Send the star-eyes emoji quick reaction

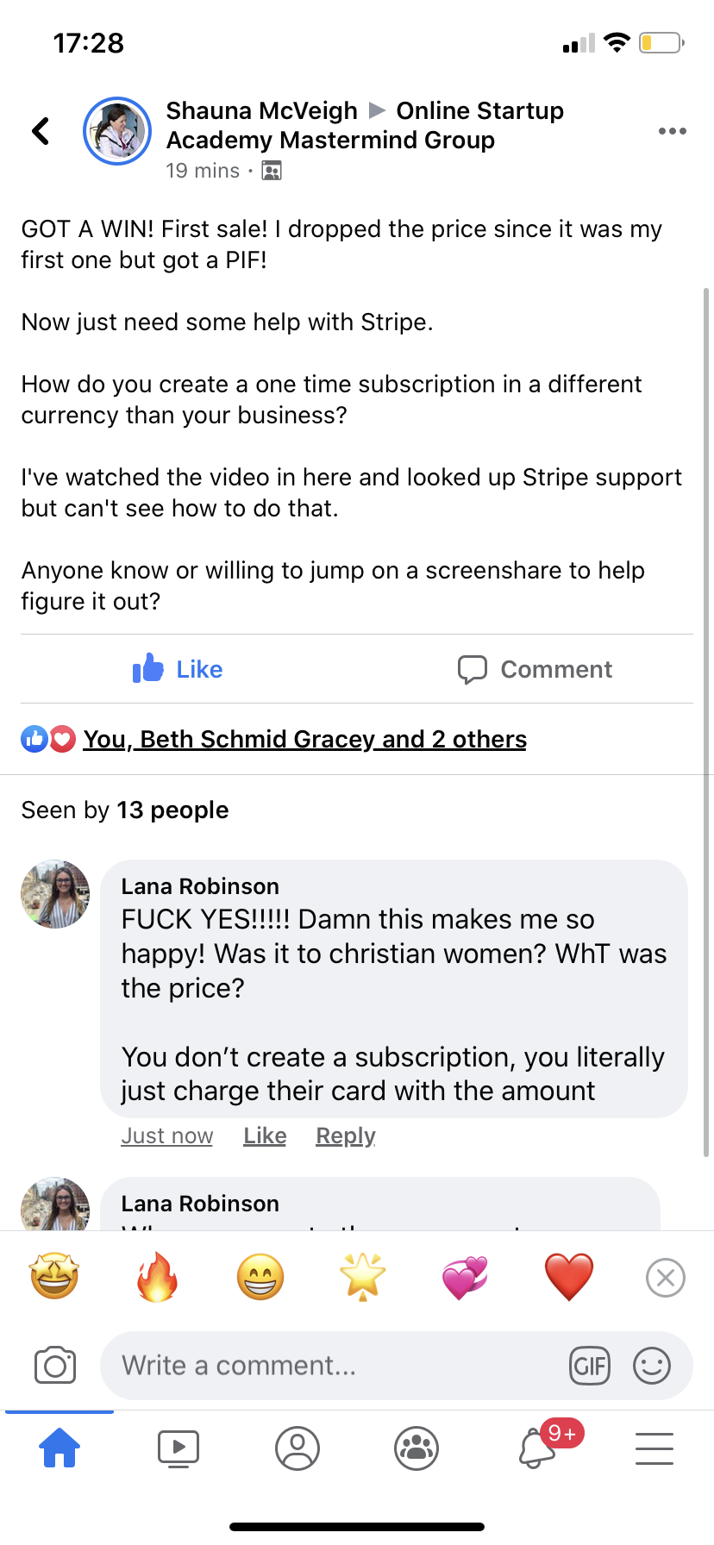click(54, 1277)
